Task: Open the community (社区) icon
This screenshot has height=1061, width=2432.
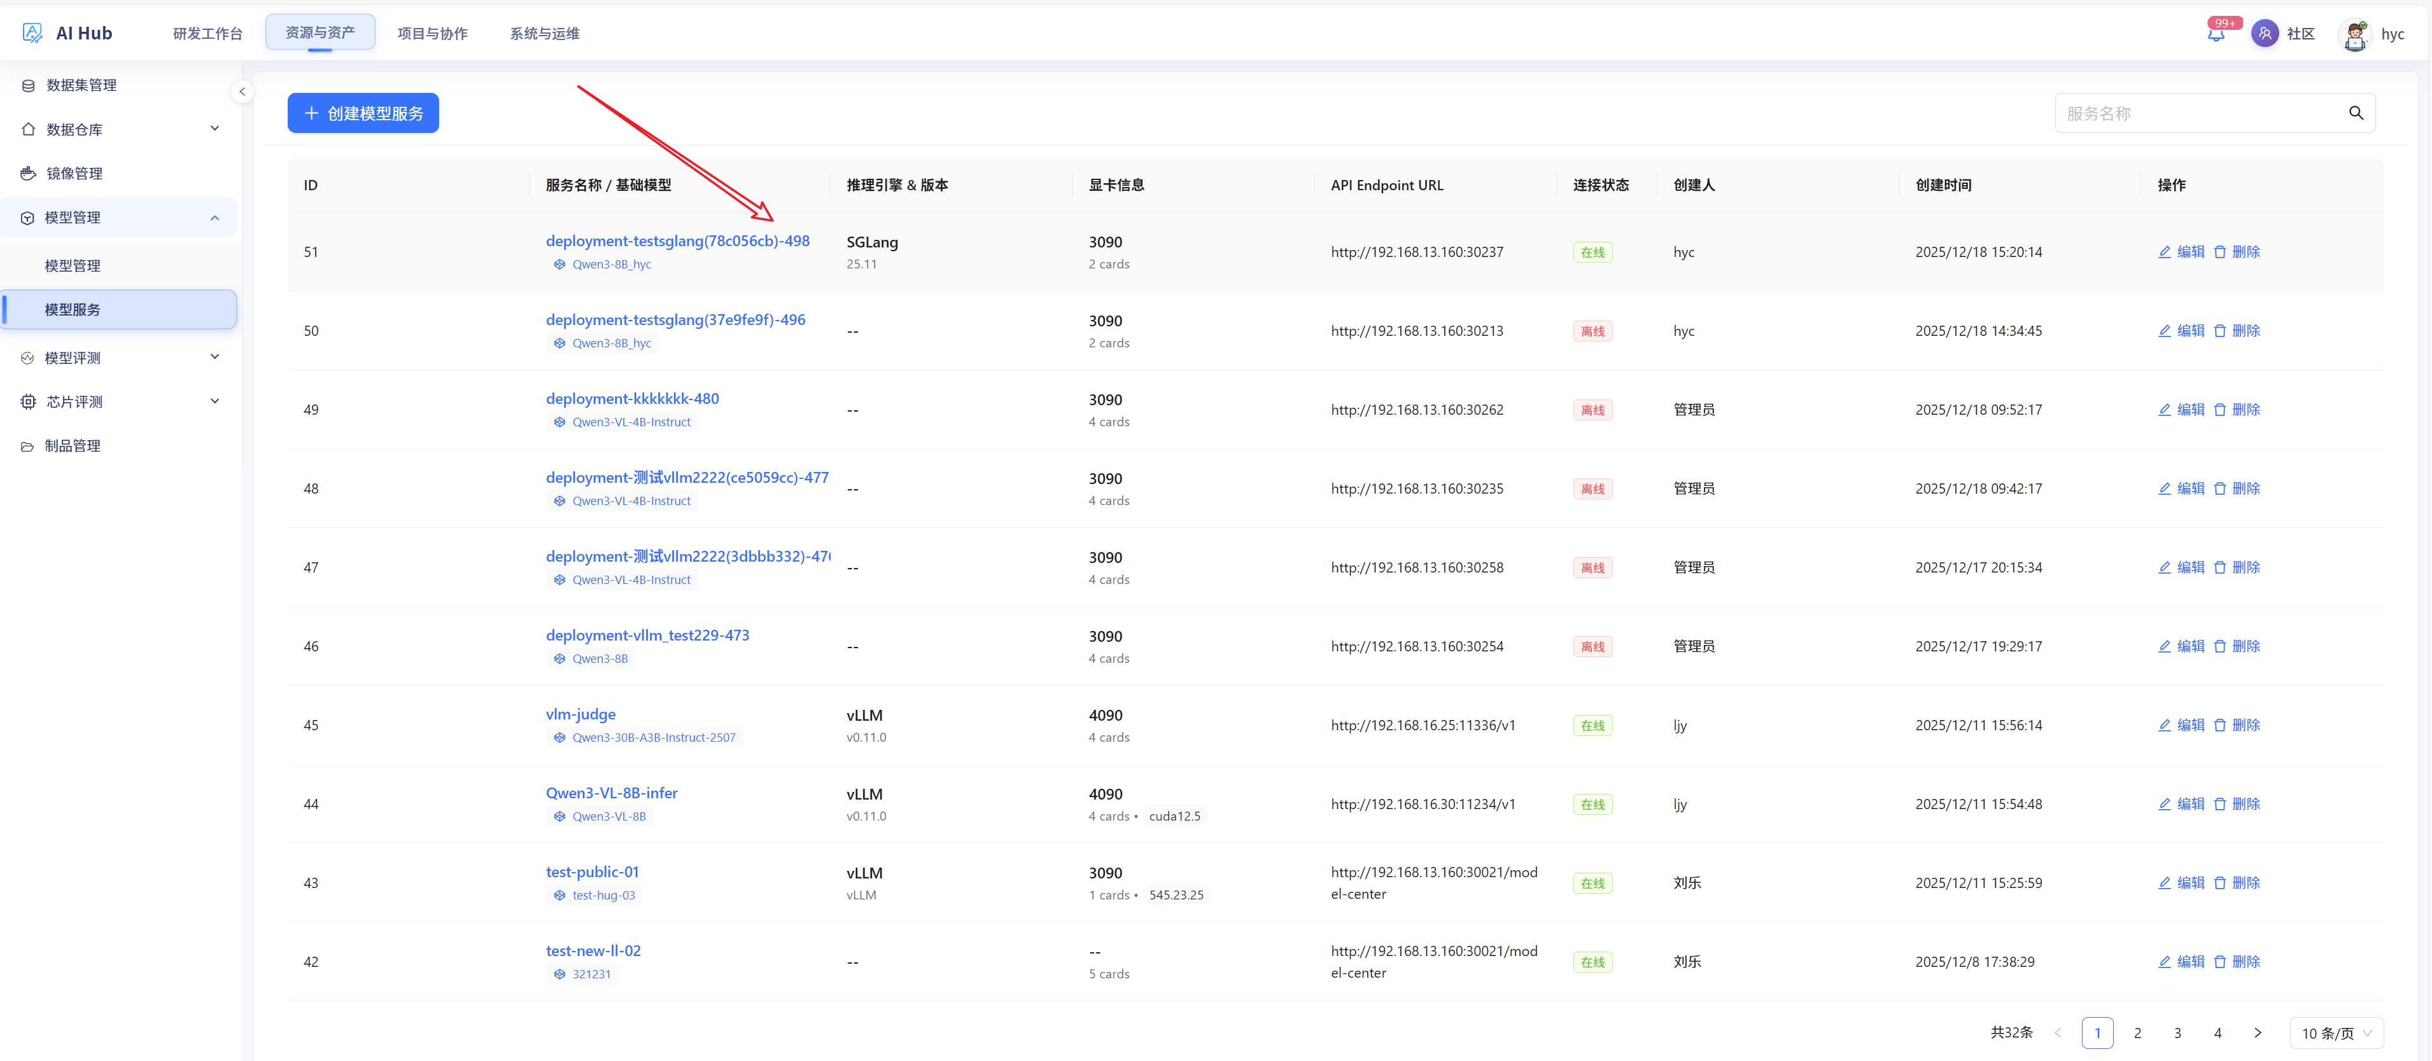Action: pyautogui.click(x=2264, y=34)
